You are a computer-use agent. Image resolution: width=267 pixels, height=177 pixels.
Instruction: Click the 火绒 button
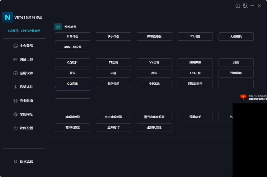(x=113, y=73)
